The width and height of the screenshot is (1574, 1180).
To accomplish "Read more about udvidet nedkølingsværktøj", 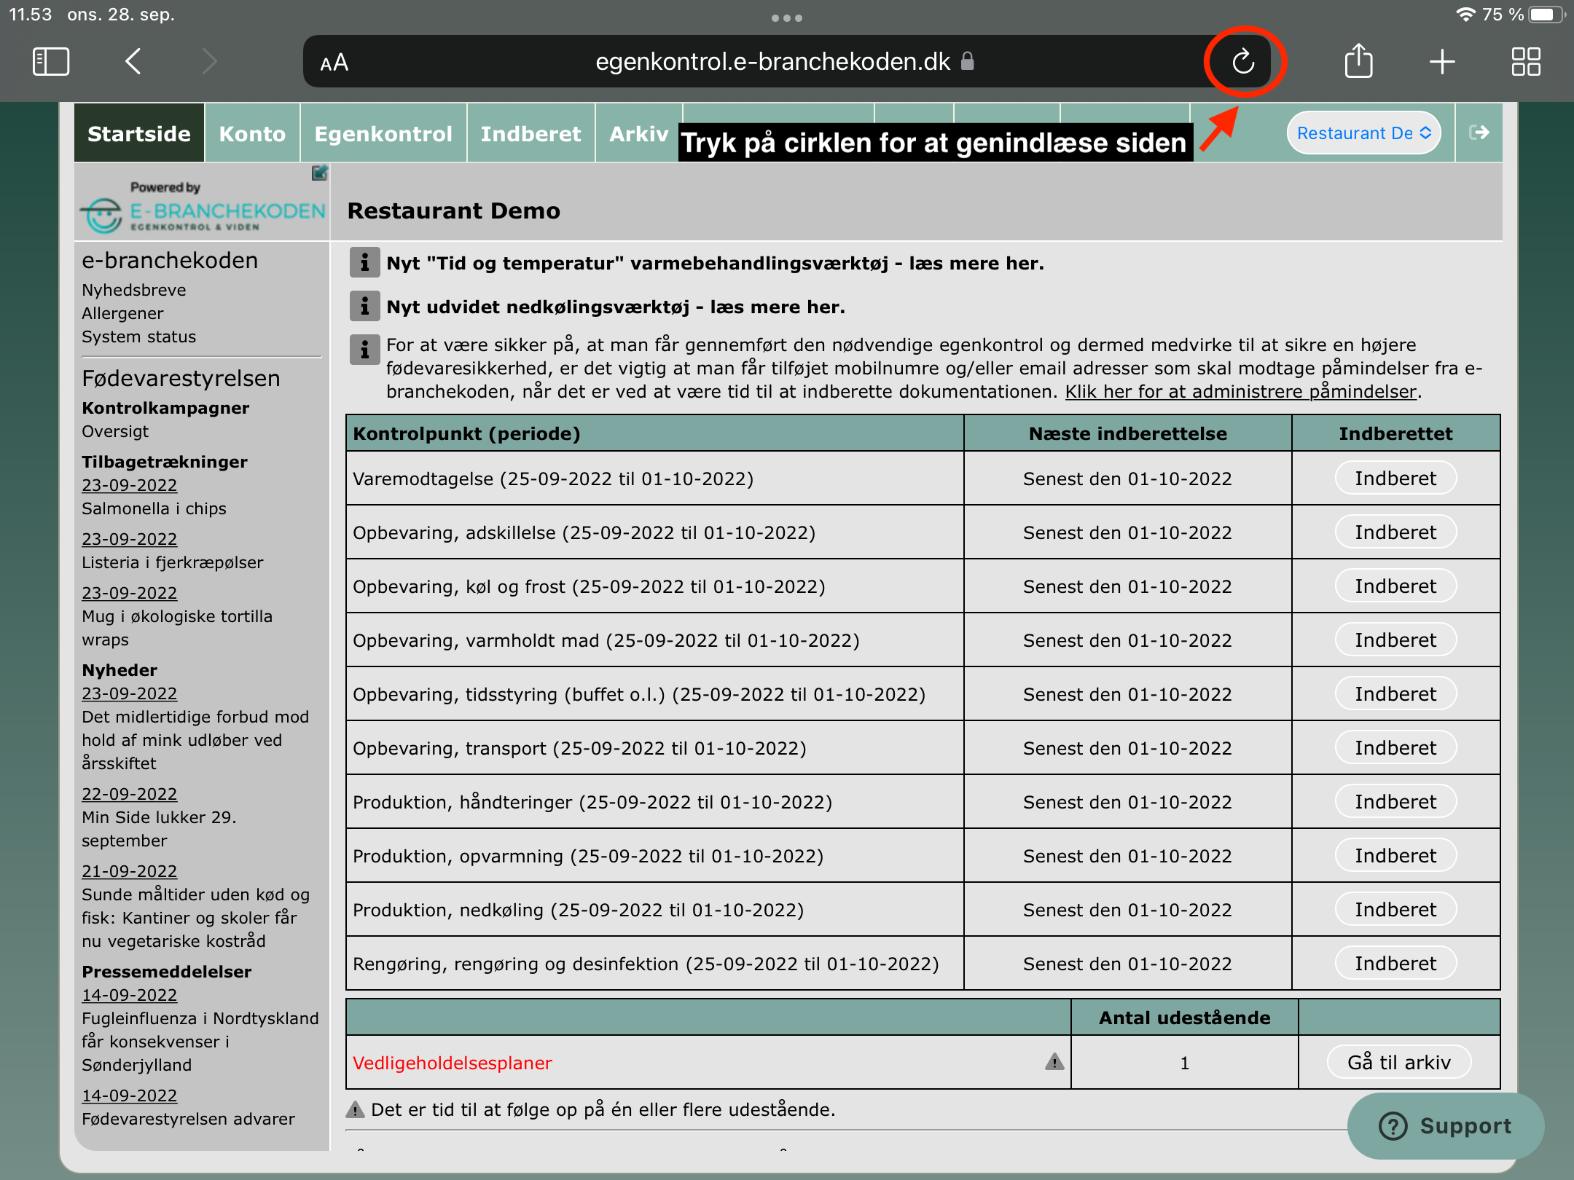I will coord(616,307).
